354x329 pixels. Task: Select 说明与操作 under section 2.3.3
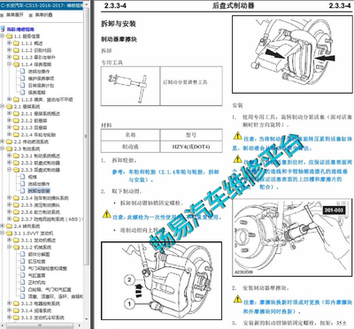point(39,184)
